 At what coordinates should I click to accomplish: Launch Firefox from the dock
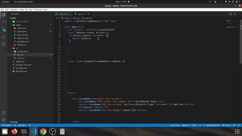[14, 131]
